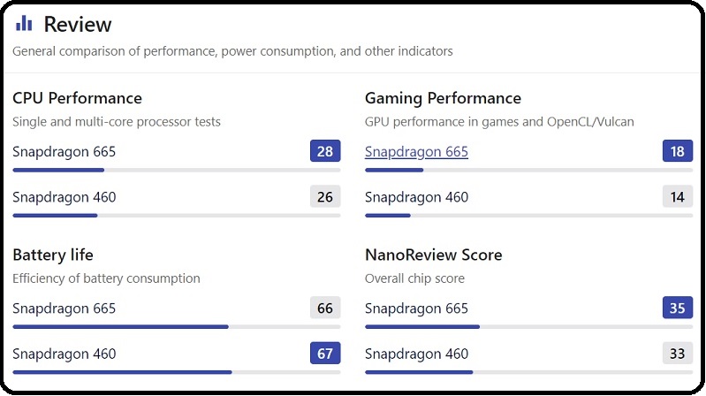Viewport: 706px width, 396px height.
Task: Click Snapdragon 665 under CPU Performance
Action: click(65, 151)
